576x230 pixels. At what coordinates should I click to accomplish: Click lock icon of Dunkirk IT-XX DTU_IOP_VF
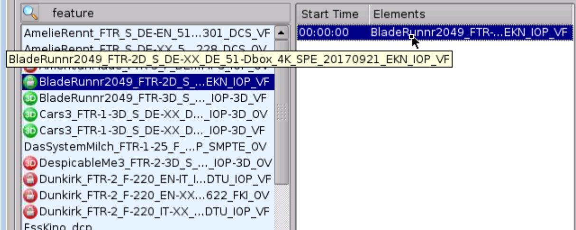pyautogui.click(x=30, y=211)
